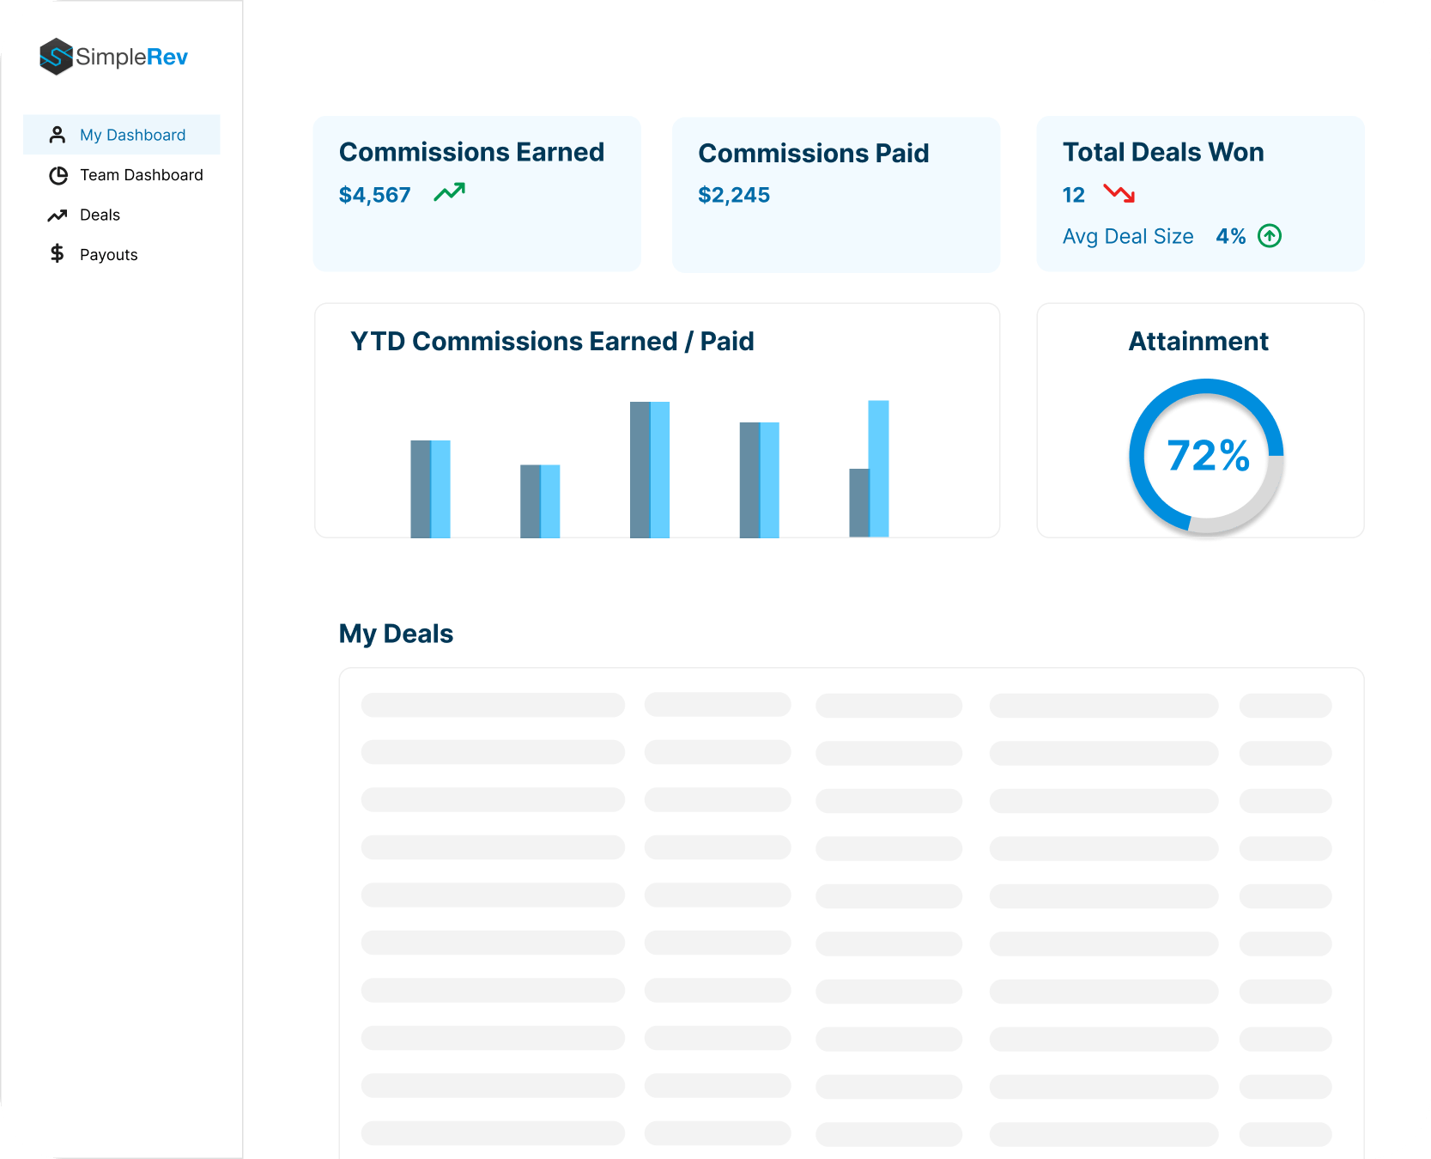Select the Total Deals Won heading
Viewport: 1431px width, 1159px height.
coord(1163,152)
